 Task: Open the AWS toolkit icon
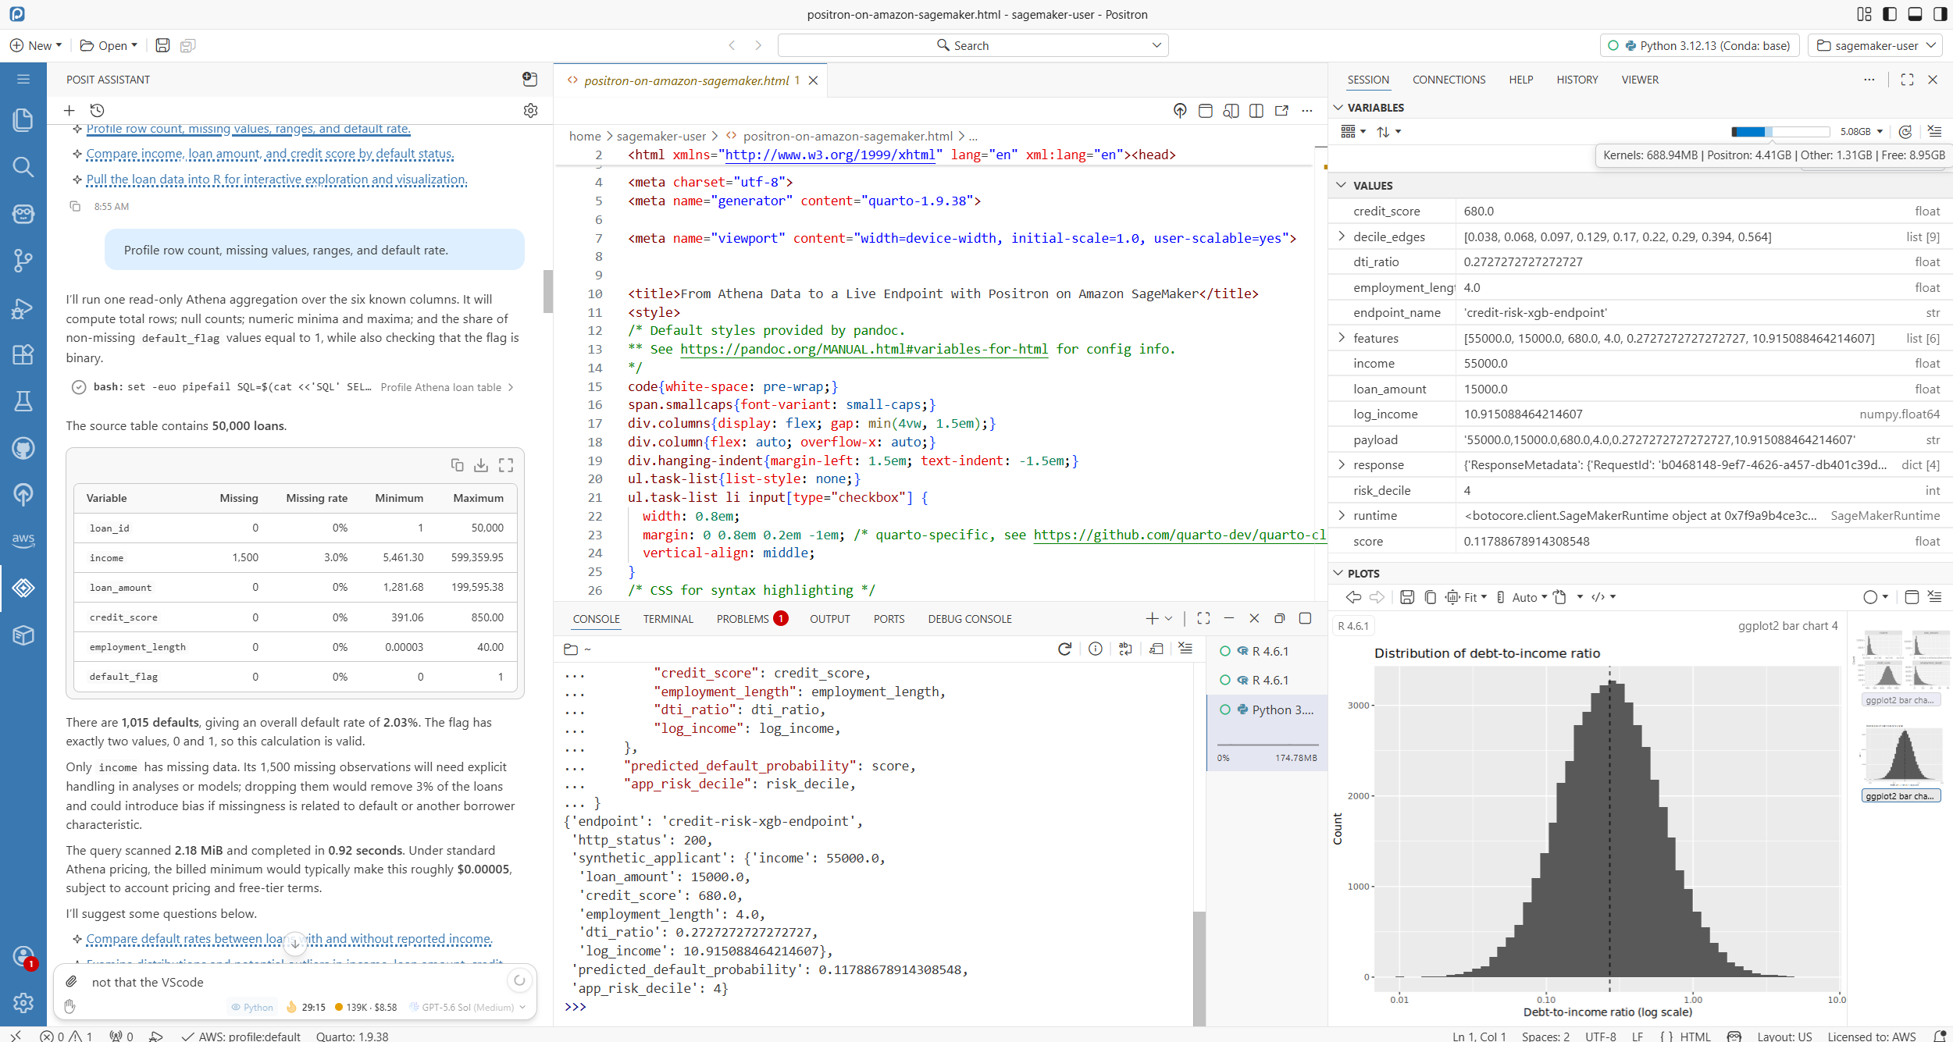click(23, 539)
